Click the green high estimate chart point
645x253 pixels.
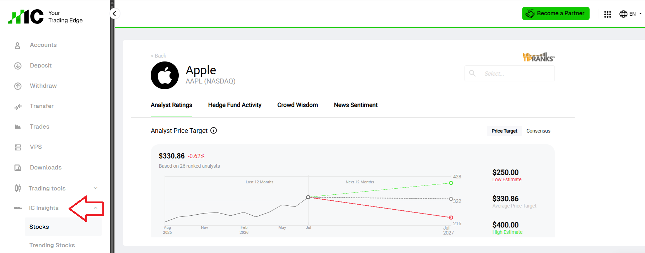pyautogui.click(x=451, y=183)
